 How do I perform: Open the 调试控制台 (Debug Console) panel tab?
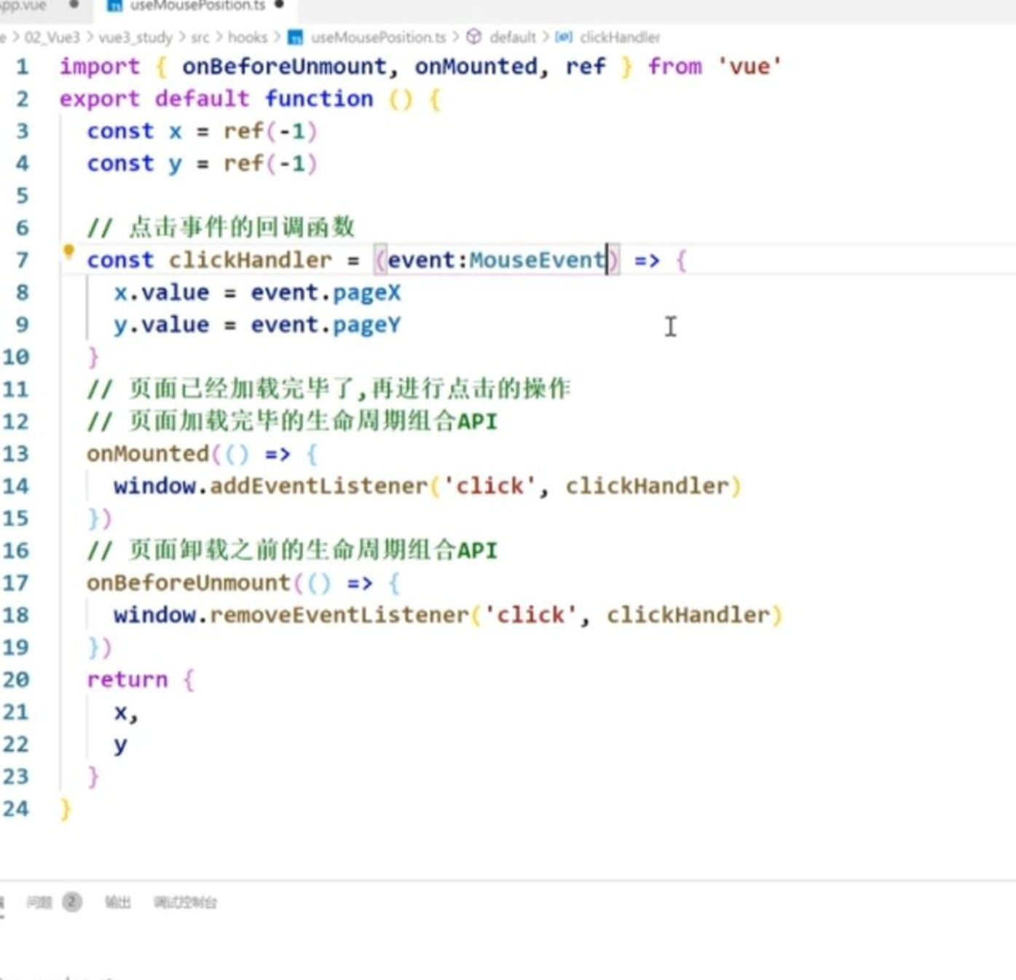tap(185, 903)
